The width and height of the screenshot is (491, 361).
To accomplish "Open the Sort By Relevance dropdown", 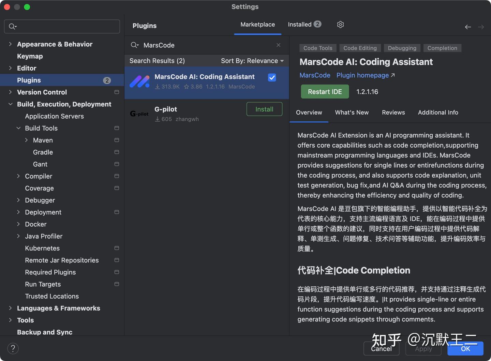I will point(252,61).
